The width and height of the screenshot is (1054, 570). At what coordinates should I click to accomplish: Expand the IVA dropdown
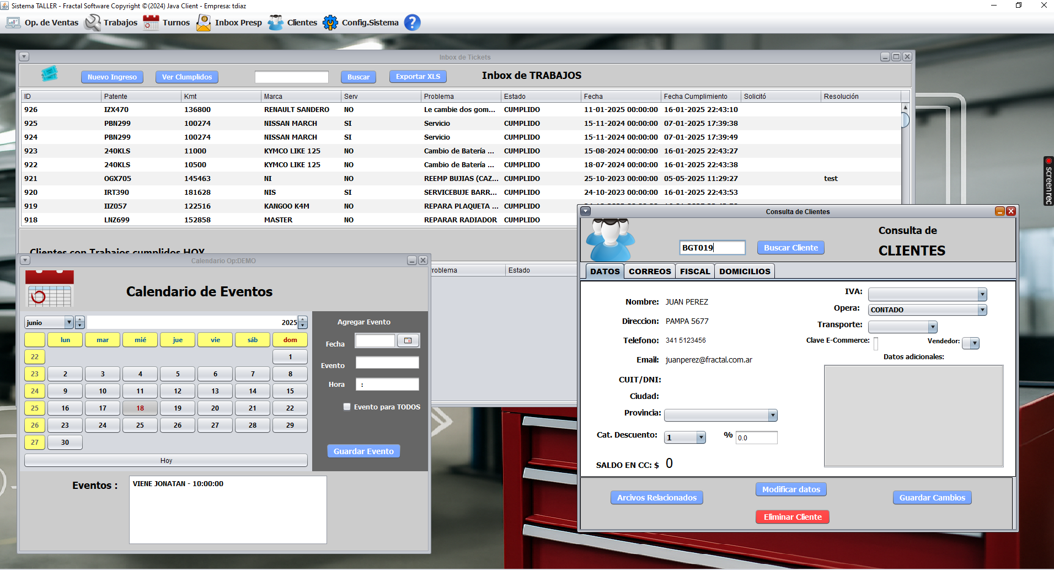pyautogui.click(x=927, y=294)
